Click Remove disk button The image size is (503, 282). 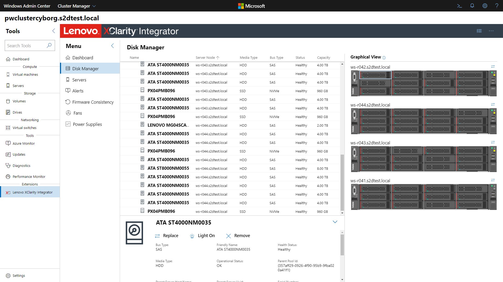(238, 236)
